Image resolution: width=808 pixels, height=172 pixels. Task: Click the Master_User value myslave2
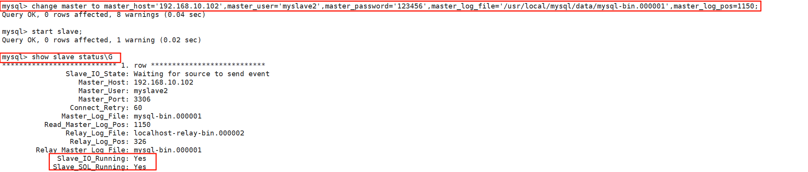pos(151,91)
